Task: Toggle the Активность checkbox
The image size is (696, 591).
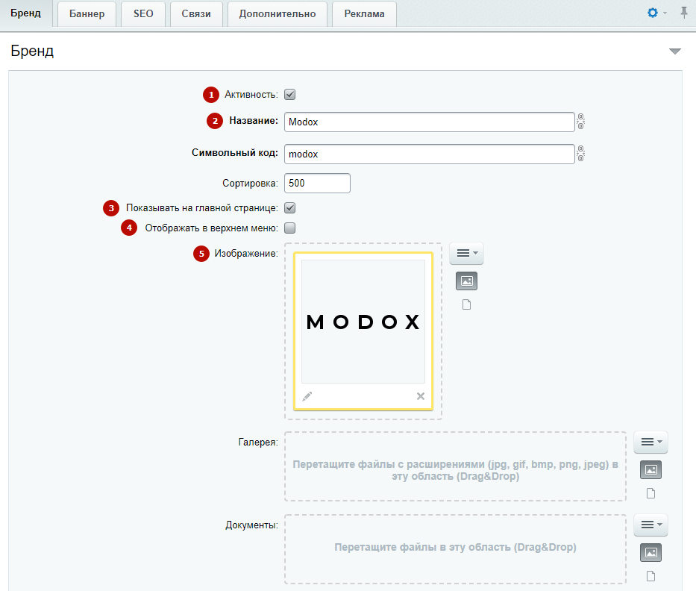Action: [290, 95]
